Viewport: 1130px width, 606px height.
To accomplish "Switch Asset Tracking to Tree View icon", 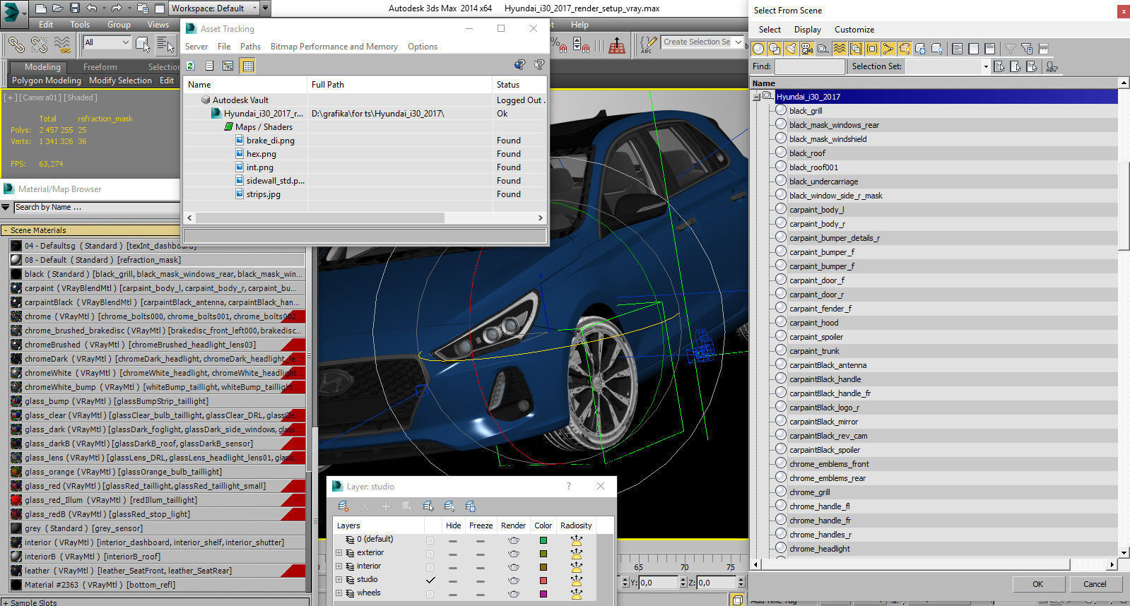I will coord(228,66).
